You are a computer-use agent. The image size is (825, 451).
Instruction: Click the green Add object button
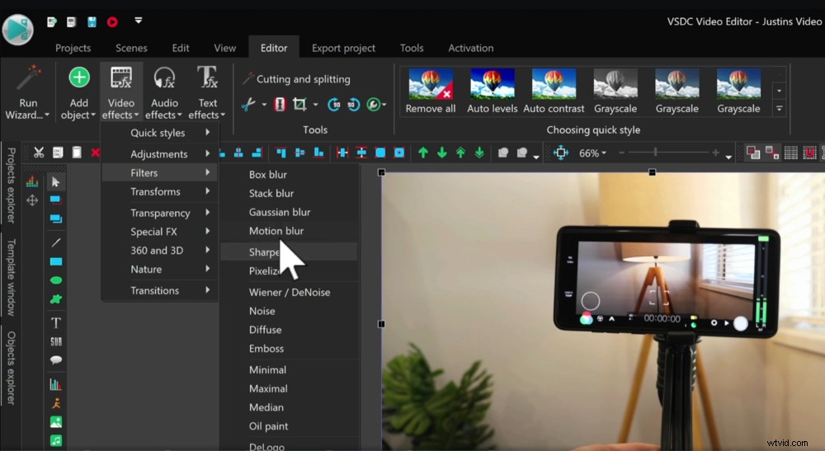tap(79, 92)
